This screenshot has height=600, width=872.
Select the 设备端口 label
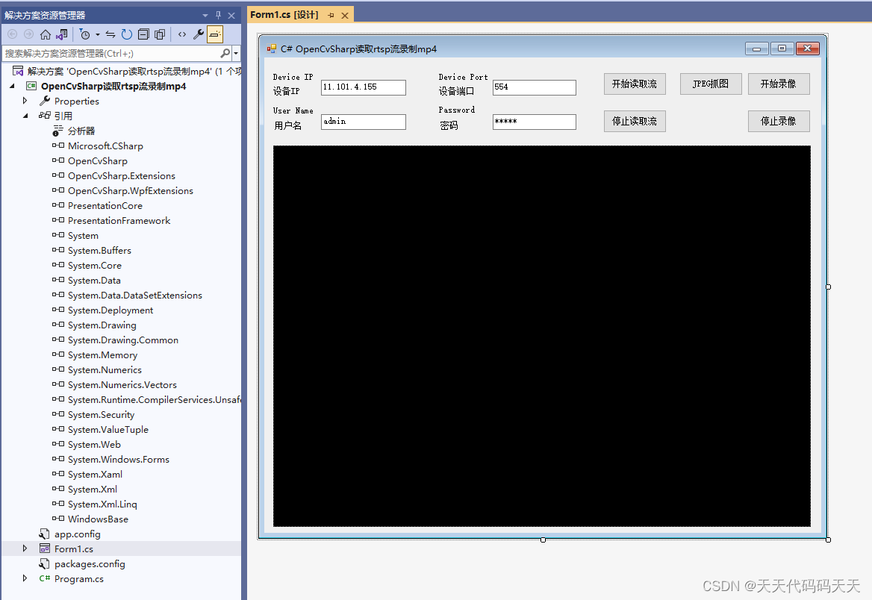(457, 91)
